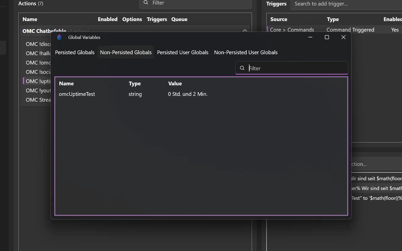Close the Global Variables window
The height and width of the screenshot is (251, 402).
tap(343, 37)
